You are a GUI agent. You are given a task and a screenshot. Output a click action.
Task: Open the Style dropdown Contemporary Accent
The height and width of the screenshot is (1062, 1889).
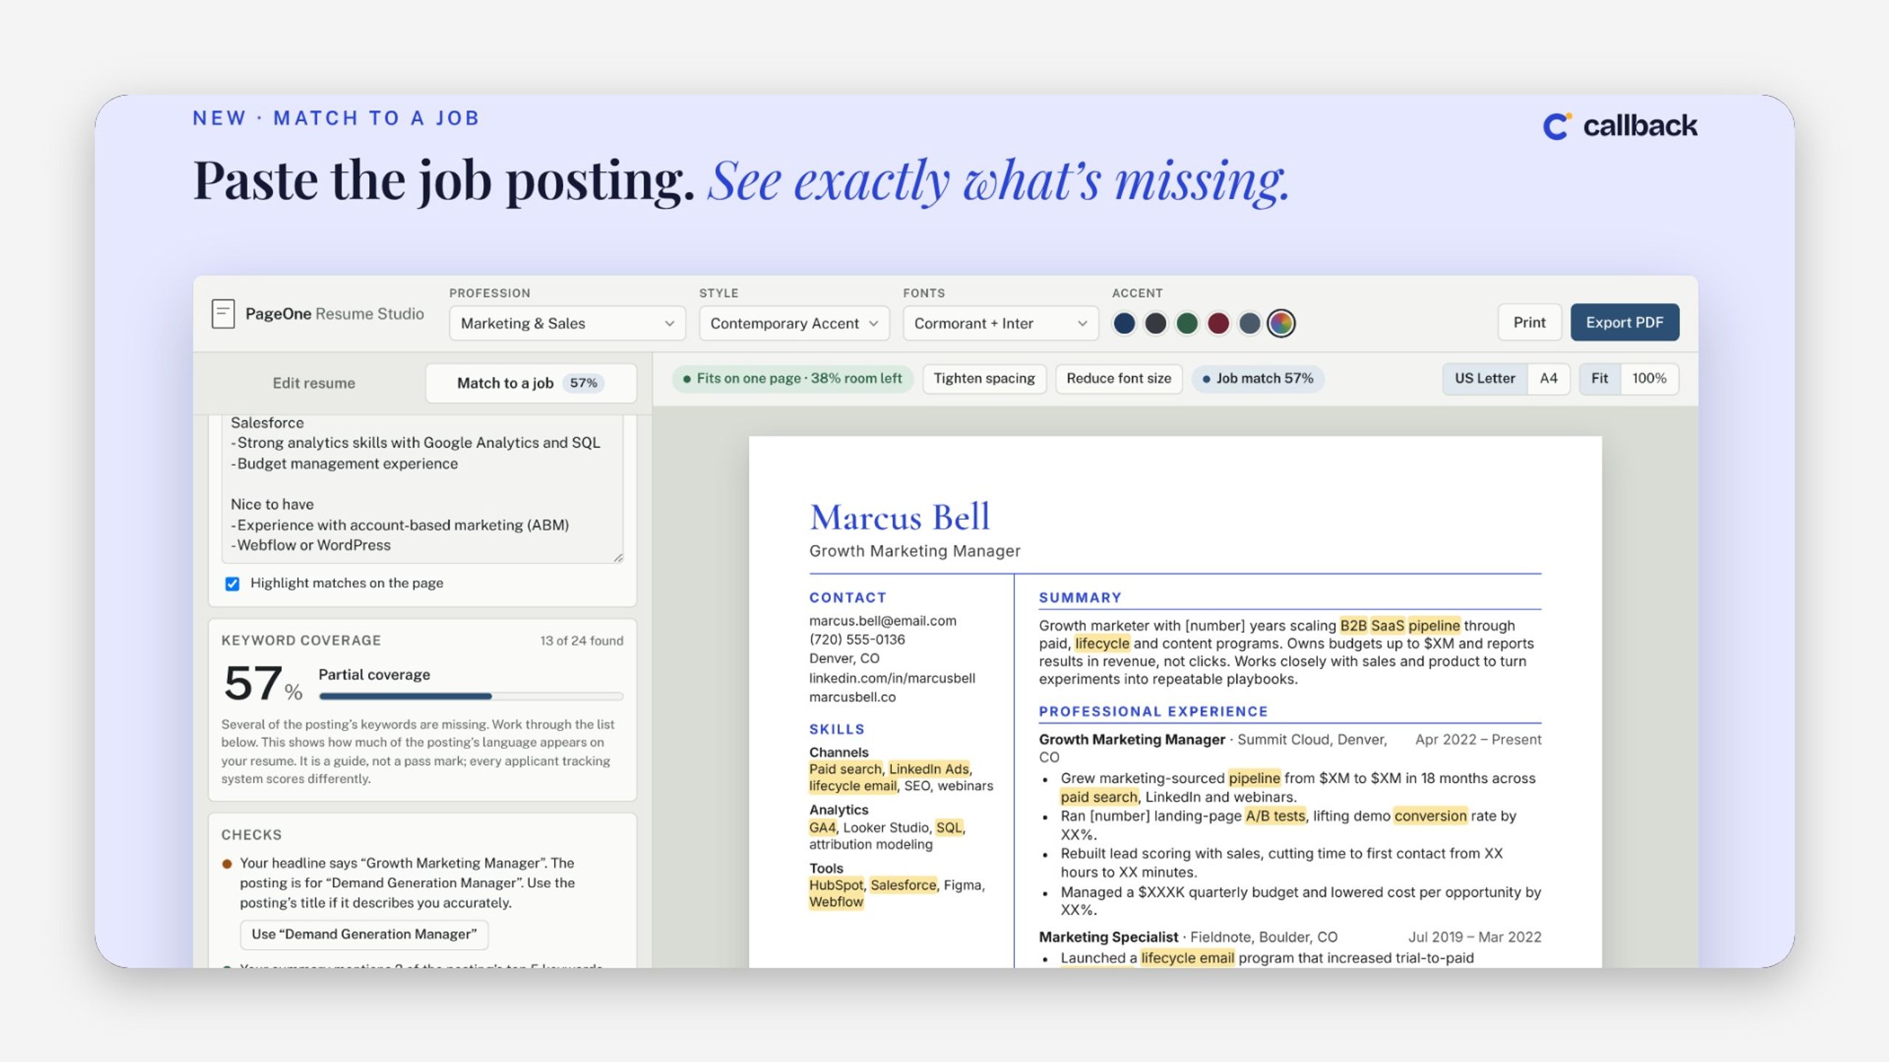click(x=794, y=323)
